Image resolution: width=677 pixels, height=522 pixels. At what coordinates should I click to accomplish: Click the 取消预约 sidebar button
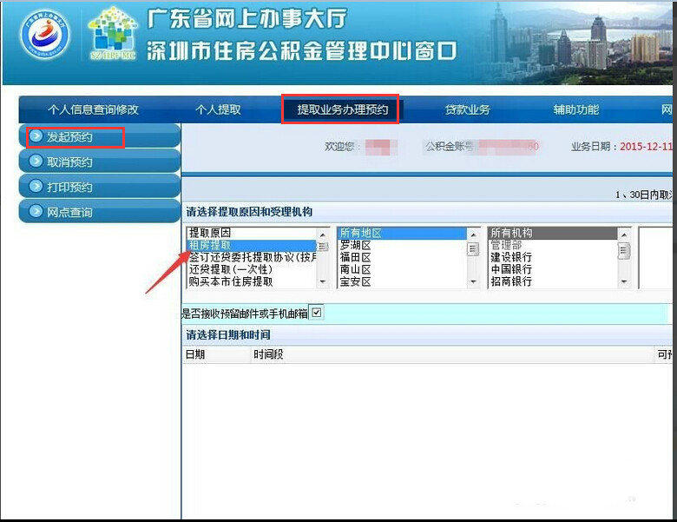[x=99, y=162]
